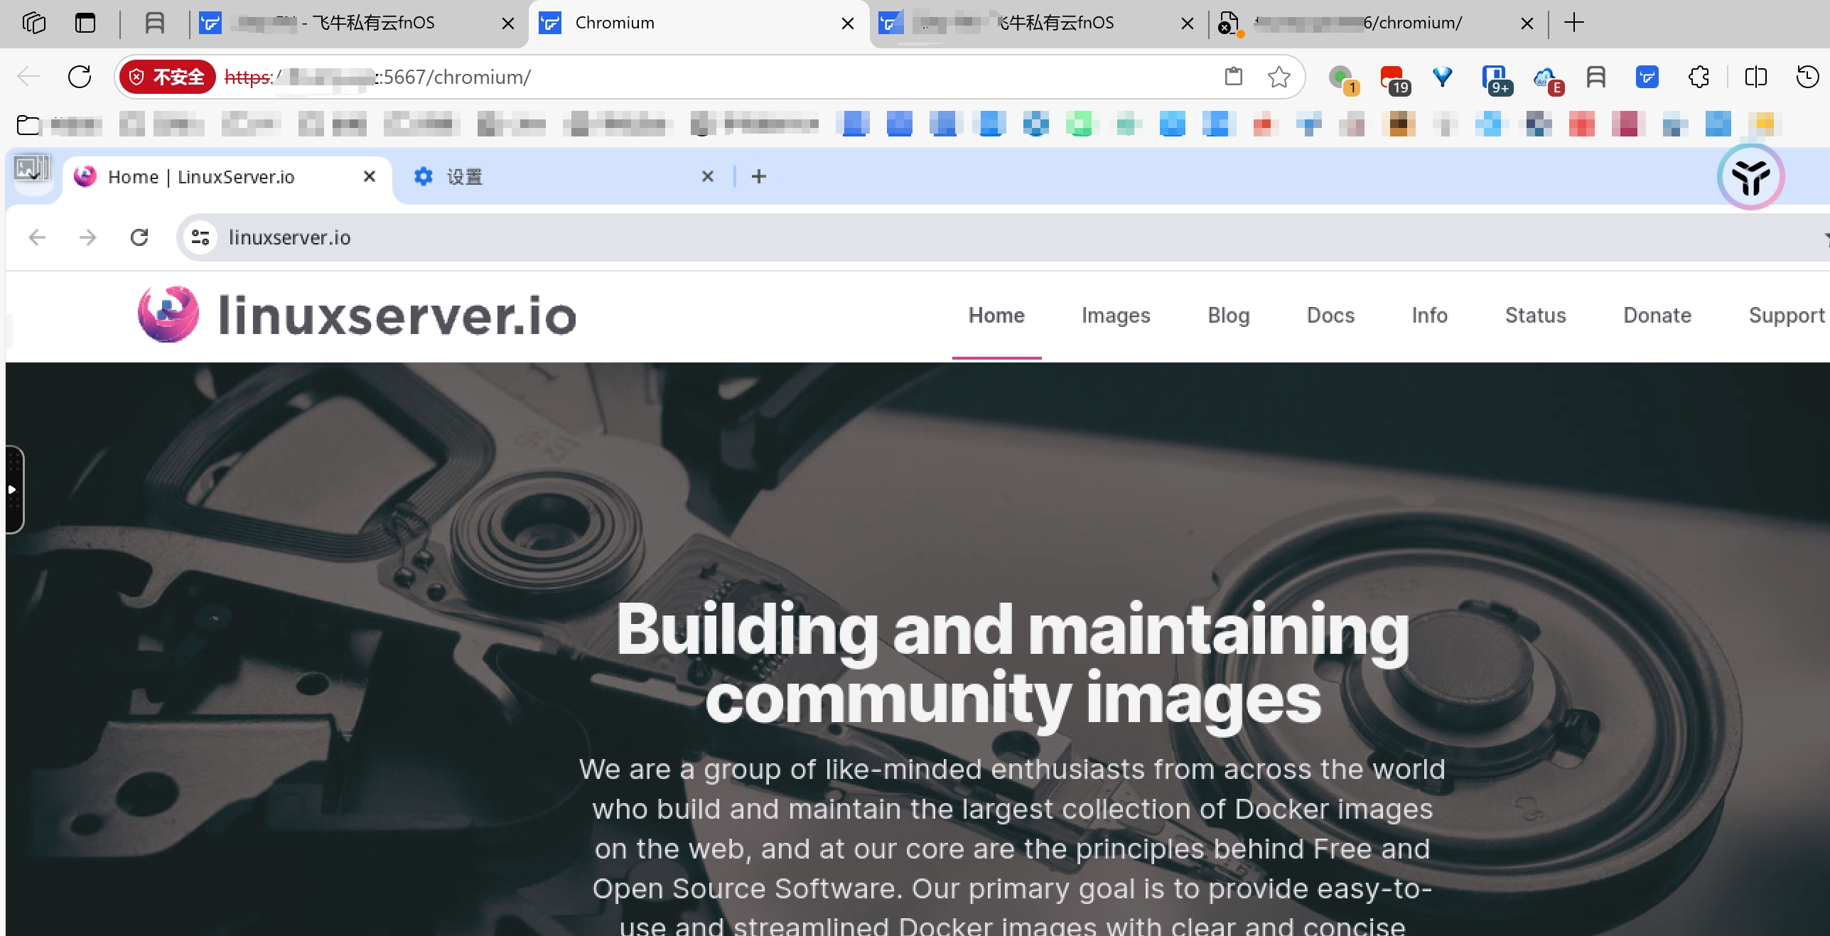Open new tab in inner Chromium window
The image size is (1830, 936).
click(x=759, y=176)
